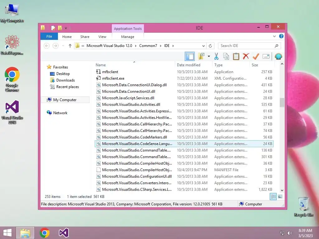Go up one folder level

pos(70,46)
